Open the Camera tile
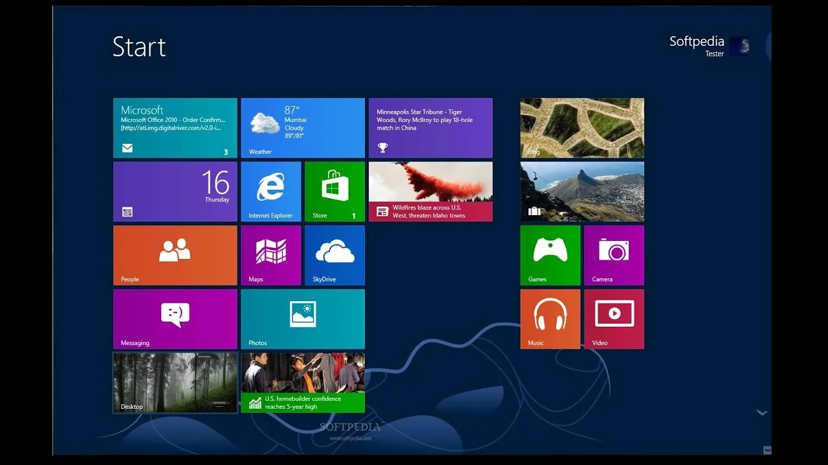 point(614,255)
